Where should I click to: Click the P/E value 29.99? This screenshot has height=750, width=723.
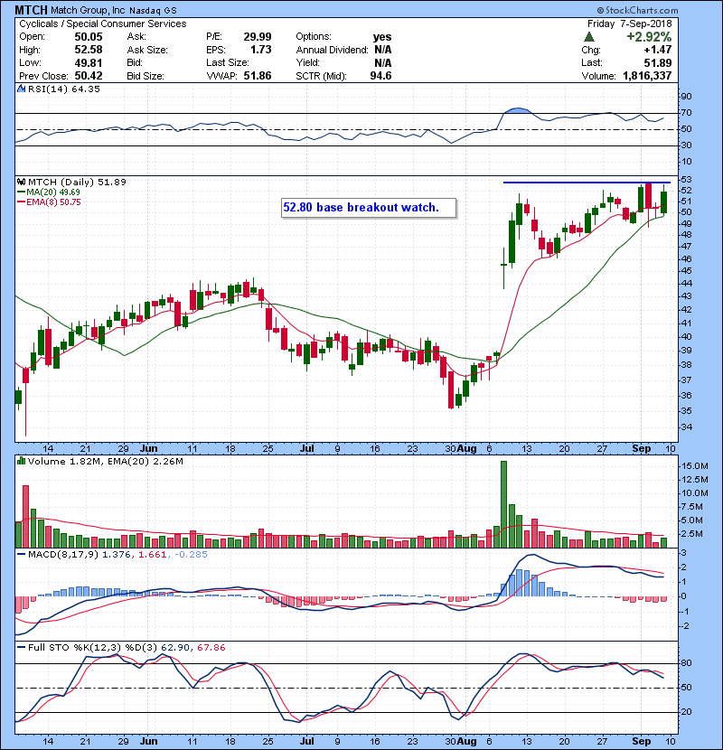[258, 37]
